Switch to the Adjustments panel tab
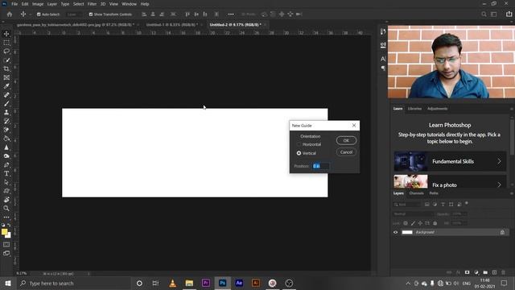This screenshot has width=515, height=290. pos(437,109)
